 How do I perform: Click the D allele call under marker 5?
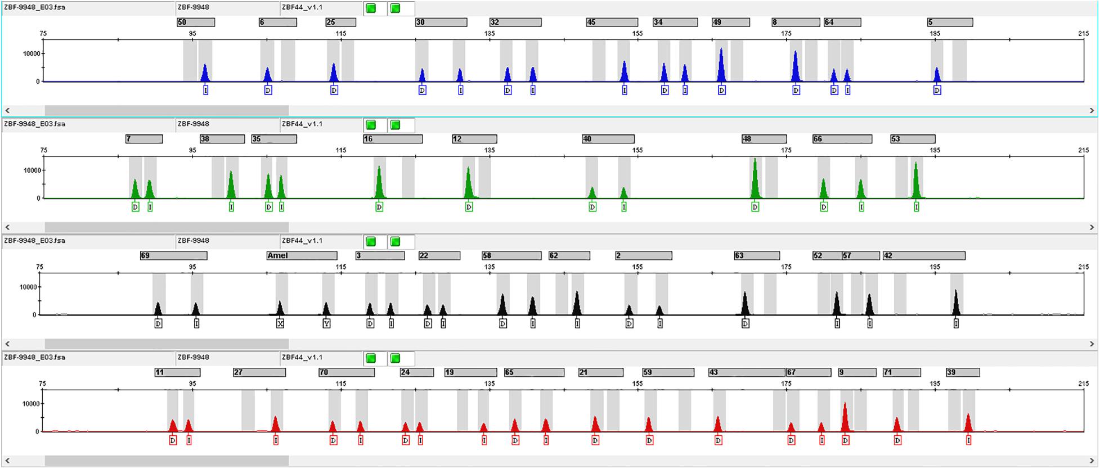click(x=937, y=90)
